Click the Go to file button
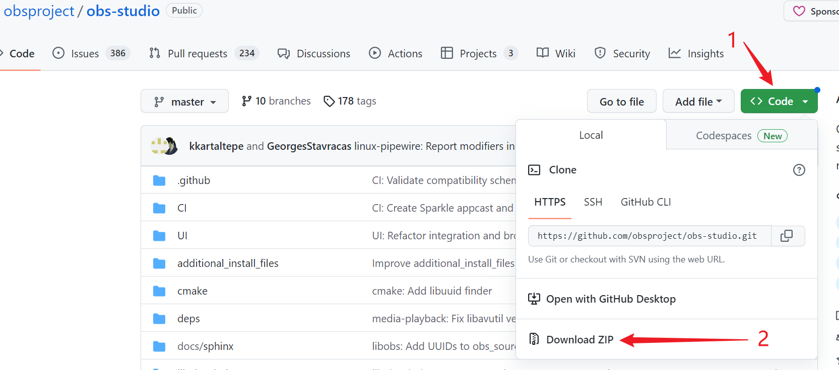 (x=622, y=101)
